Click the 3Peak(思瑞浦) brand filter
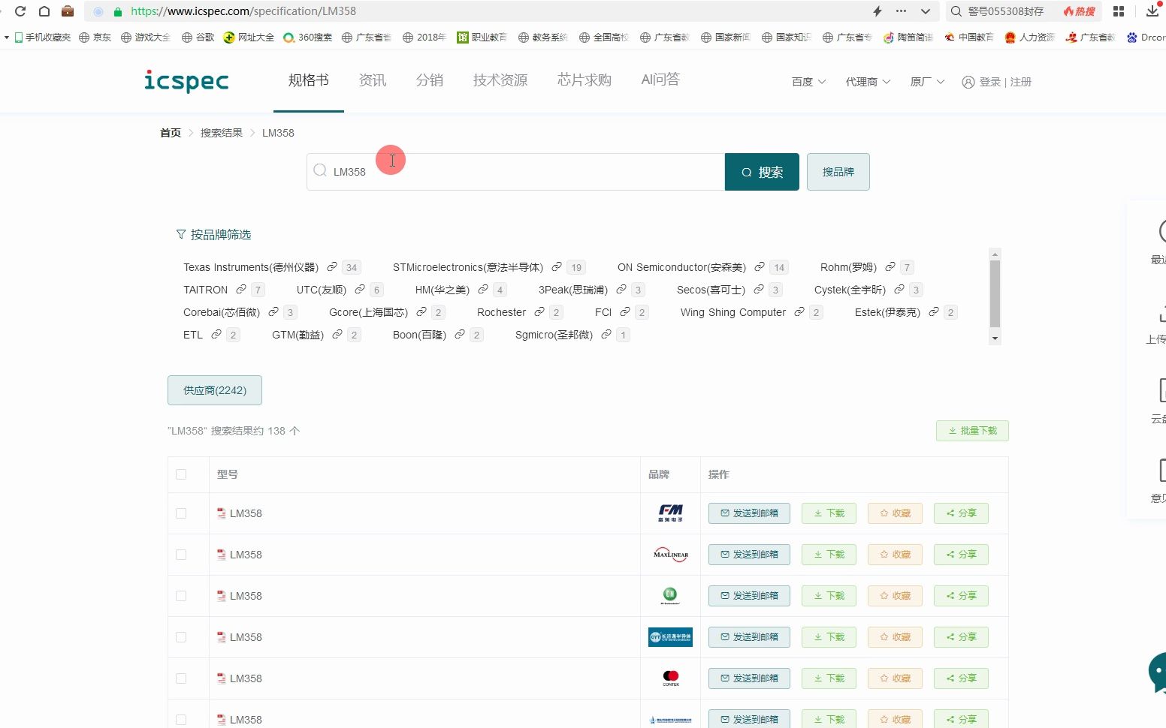Viewport: 1166px width, 728px height. pyautogui.click(x=573, y=290)
